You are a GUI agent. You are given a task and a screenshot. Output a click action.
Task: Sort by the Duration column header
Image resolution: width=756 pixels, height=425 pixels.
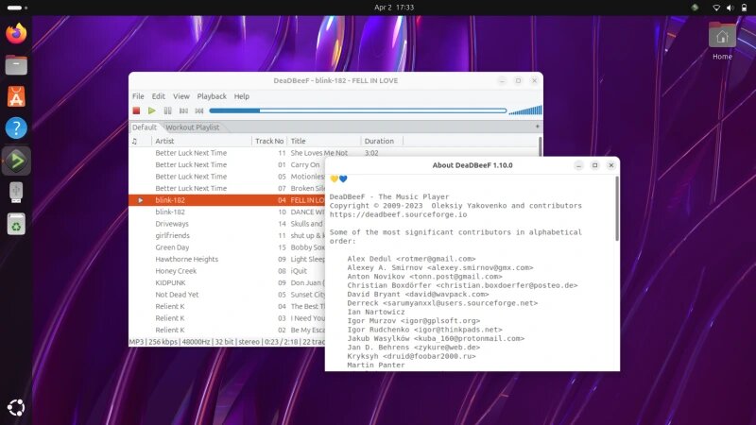point(382,141)
